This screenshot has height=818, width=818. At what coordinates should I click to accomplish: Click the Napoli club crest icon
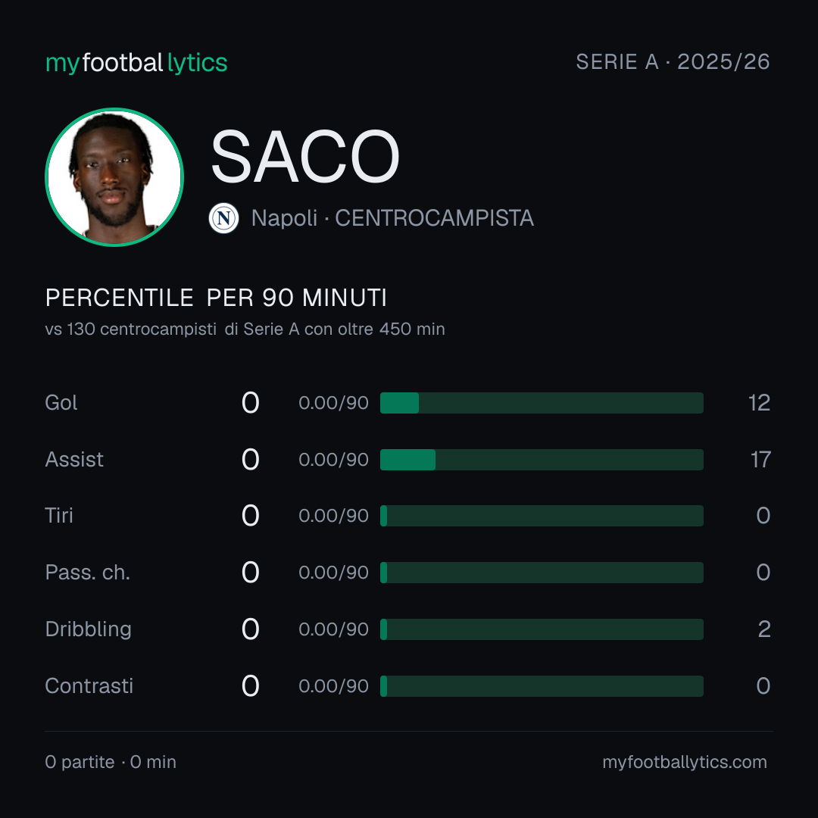click(223, 218)
